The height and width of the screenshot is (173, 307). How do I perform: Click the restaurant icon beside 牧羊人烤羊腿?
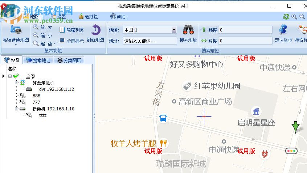[x=163, y=144]
